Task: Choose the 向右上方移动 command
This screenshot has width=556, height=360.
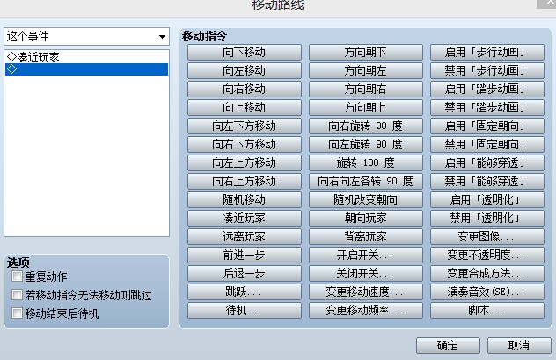Action: click(x=245, y=181)
